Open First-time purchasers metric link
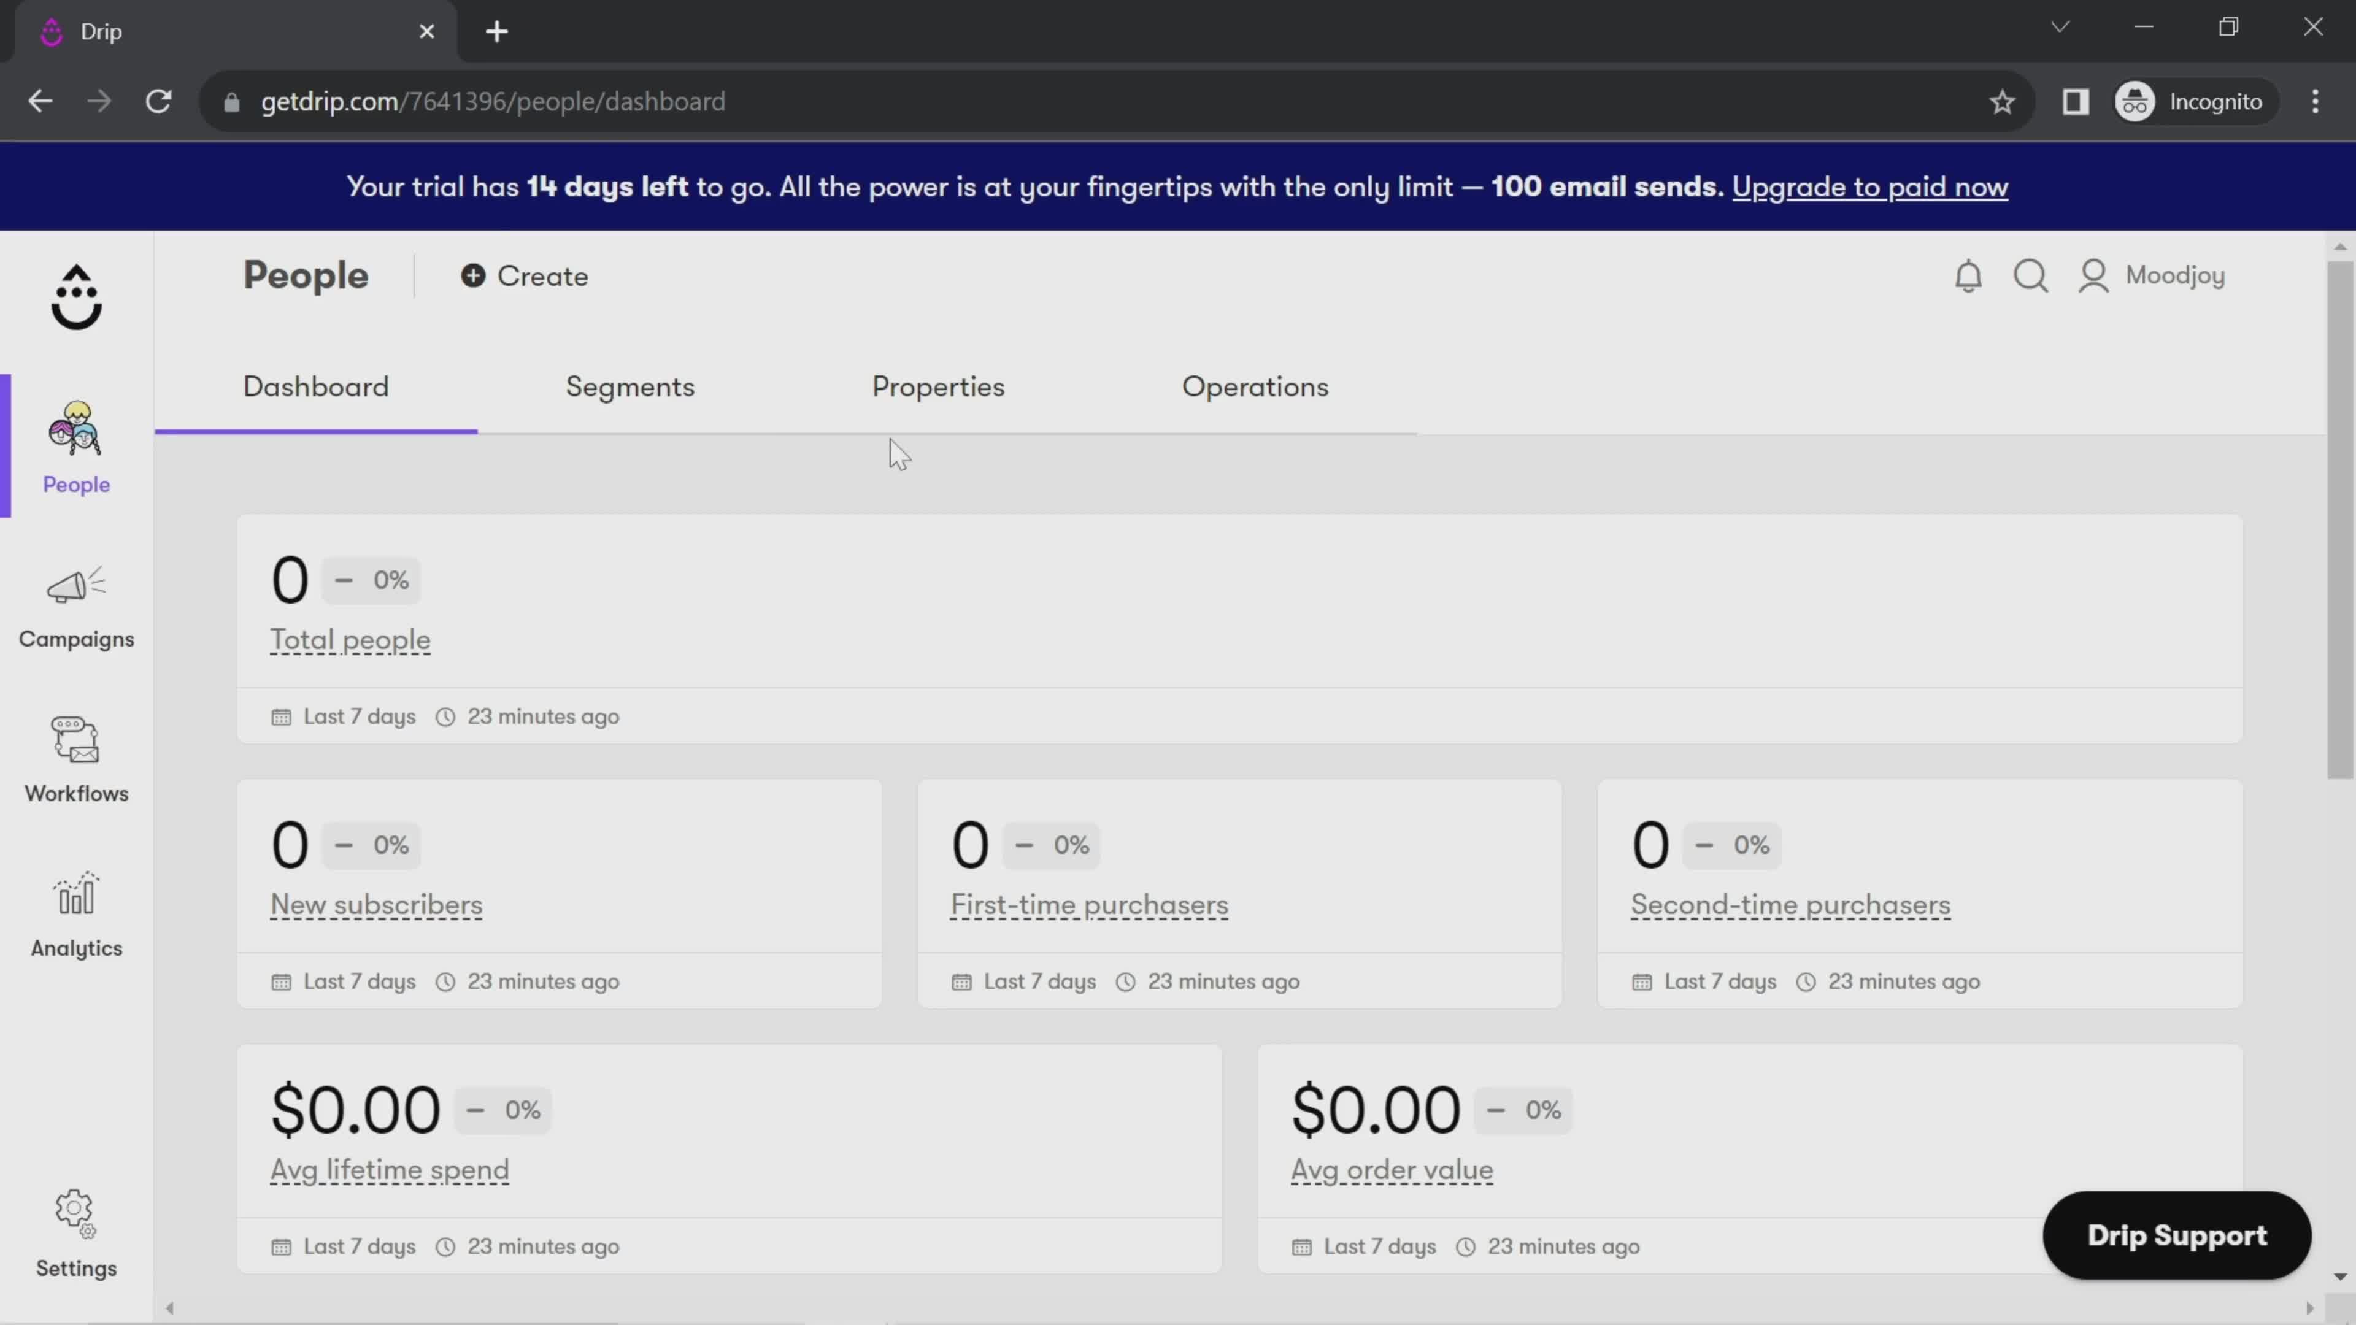Screen dimensions: 2356x1325 1089,905
